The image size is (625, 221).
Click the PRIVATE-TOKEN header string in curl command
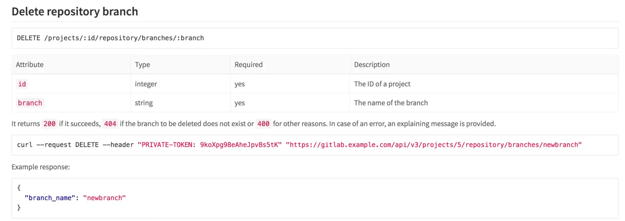point(210,145)
